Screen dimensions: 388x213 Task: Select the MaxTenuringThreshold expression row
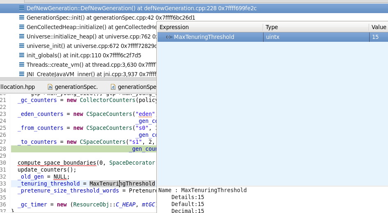tap(273, 37)
